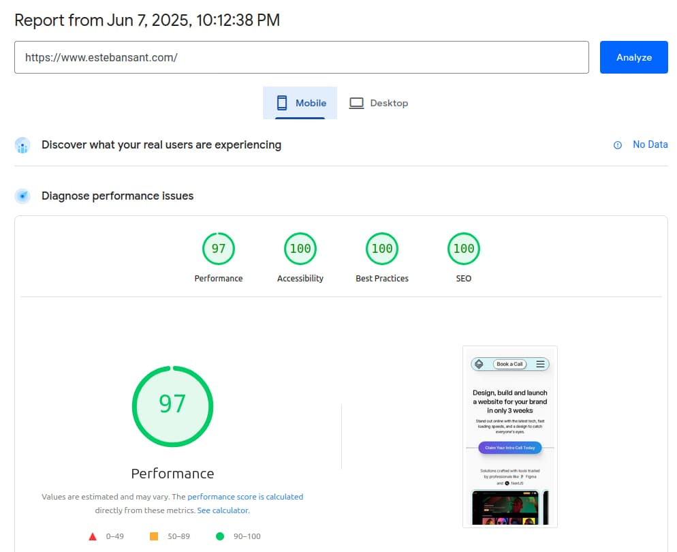The height and width of the screenshot is (552, 677).
Task: Open the See calculator link
Action: (223, 510)
